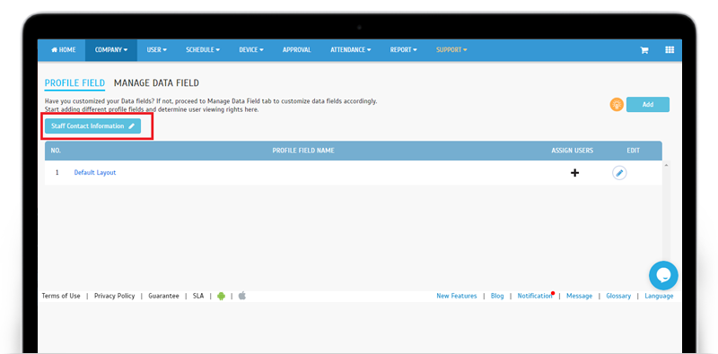Open the SCHEDULE dropdown
Viewport: 718px width, 354px height.
coord(203,50)
